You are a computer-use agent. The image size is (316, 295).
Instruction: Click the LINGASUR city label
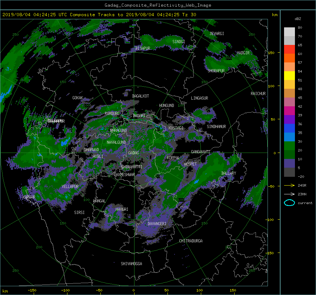click(x=199, y=98)
